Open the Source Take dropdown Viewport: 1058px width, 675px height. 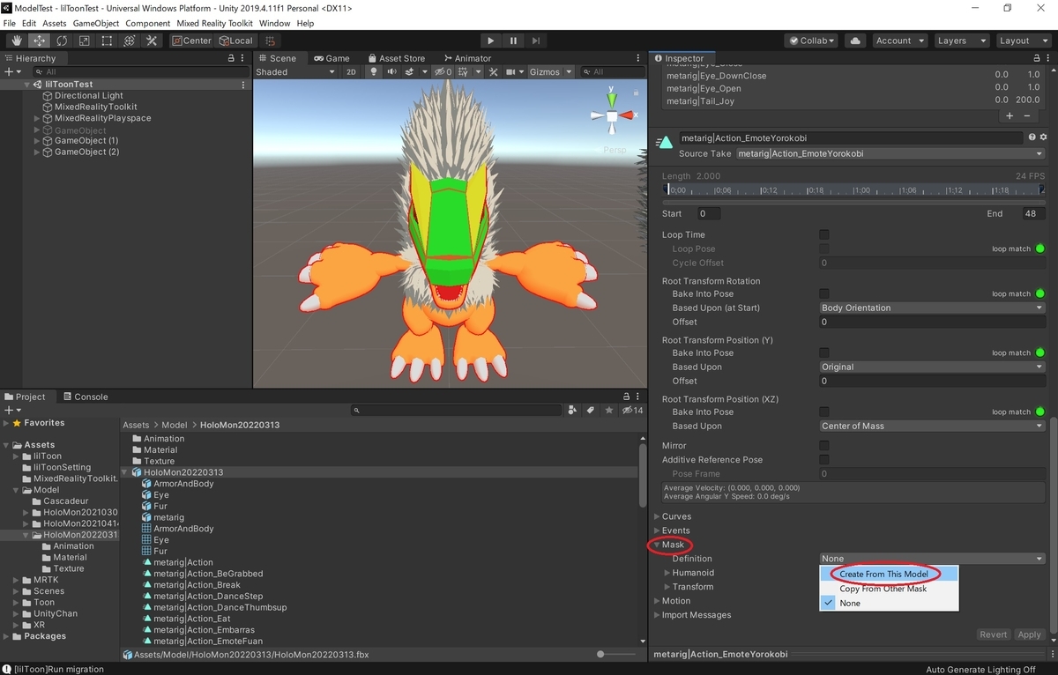click(x=890, y=153)
